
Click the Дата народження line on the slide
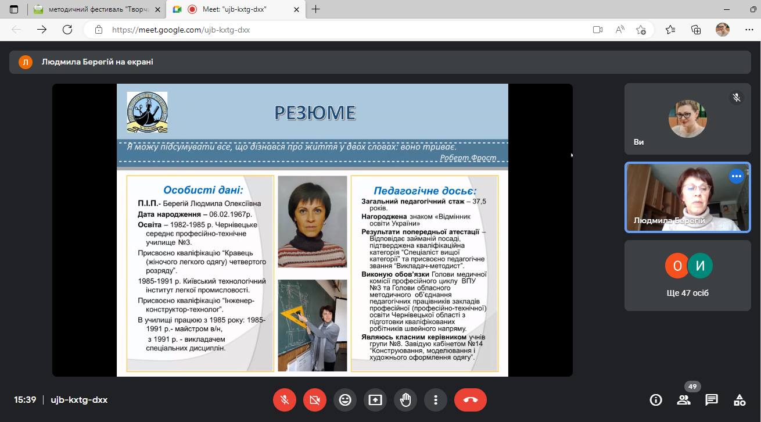[x=195, y=214]
